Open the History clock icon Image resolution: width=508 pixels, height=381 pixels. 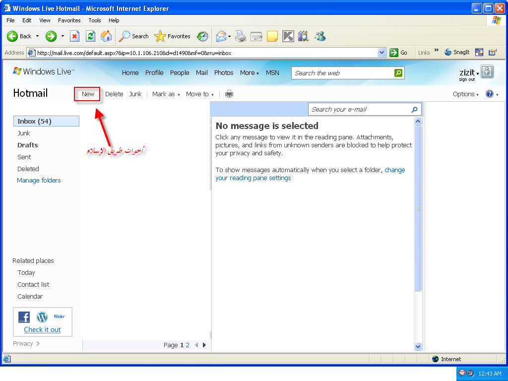[202, 36]
